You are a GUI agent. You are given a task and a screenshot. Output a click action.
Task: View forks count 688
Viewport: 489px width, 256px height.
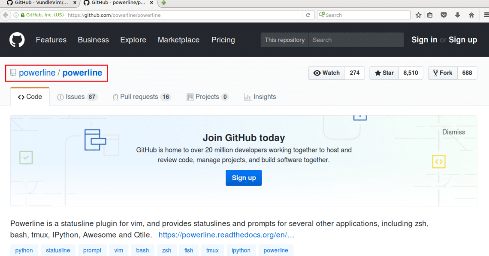click(467, 73)
